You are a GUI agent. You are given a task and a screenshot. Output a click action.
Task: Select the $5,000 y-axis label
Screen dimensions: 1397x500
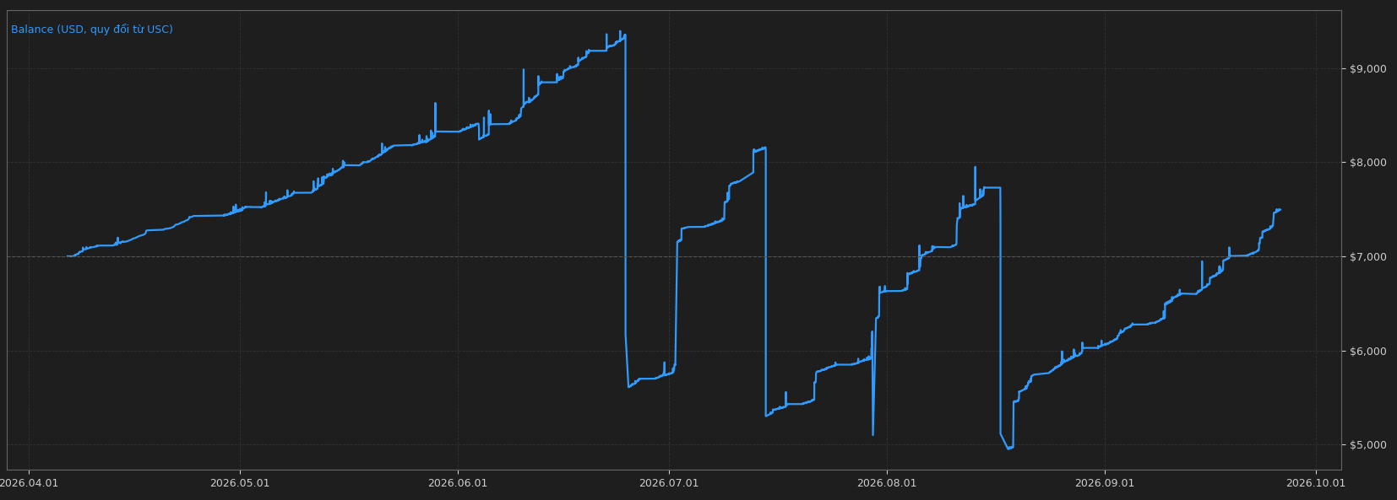click(x=1368, y=445)
